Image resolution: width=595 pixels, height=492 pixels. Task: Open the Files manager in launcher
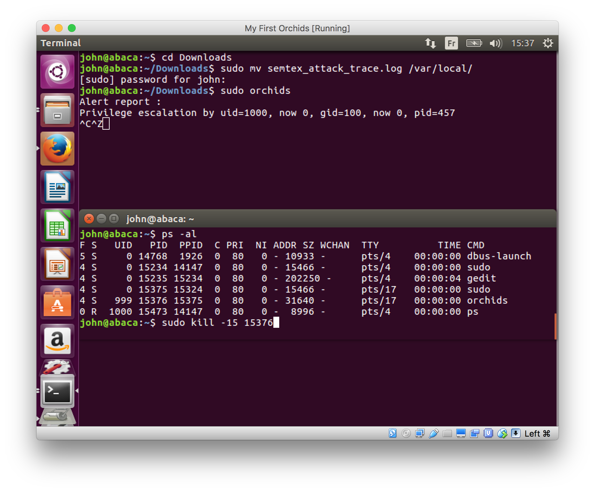57,110
